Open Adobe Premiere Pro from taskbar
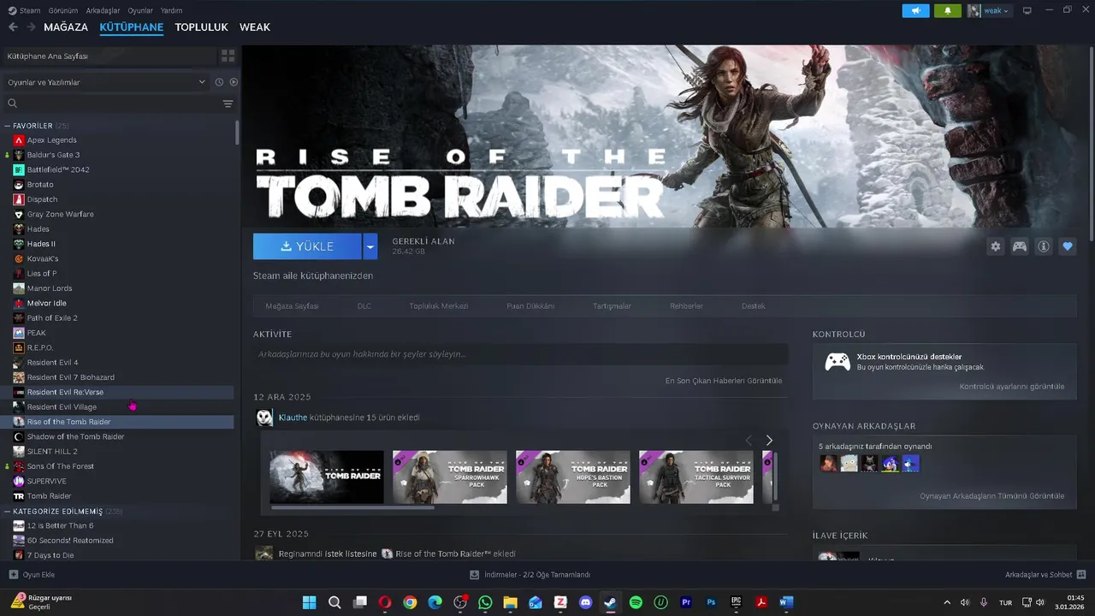Viewport: 1095px width, 616px height. pos(685,602)
